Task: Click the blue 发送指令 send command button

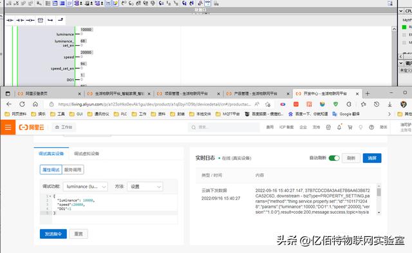Action: pyautogui.click(x=53, y=234)
